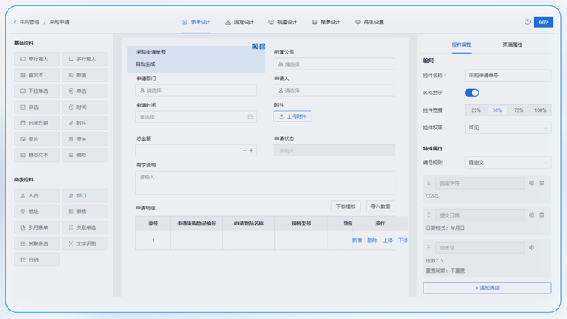
Task: Open the 所属公司 selector
Action: 334,64
